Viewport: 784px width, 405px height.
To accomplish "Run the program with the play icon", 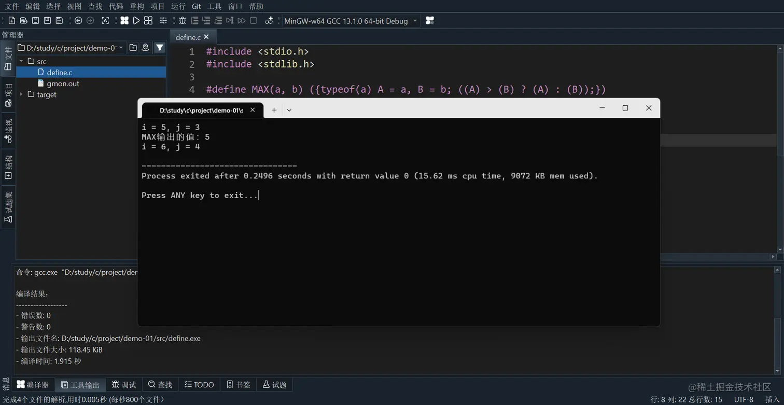I will pyautogui.click(x=136, y=21).
